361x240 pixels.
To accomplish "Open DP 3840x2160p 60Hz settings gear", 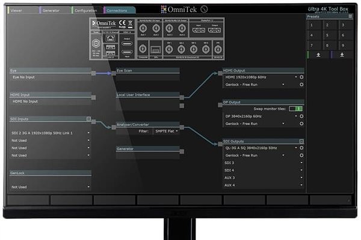I will coord(301,116).
